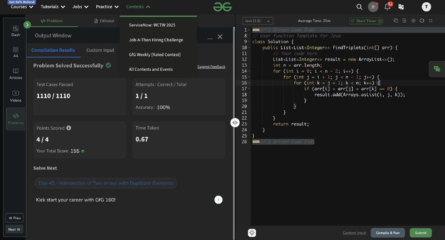The width and height of the screenshot is (445, 240).
Task: Switch to the Problem tab
Action: click(51, 21)
